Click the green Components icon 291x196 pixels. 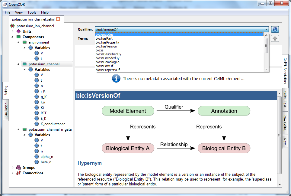[18, 37]
